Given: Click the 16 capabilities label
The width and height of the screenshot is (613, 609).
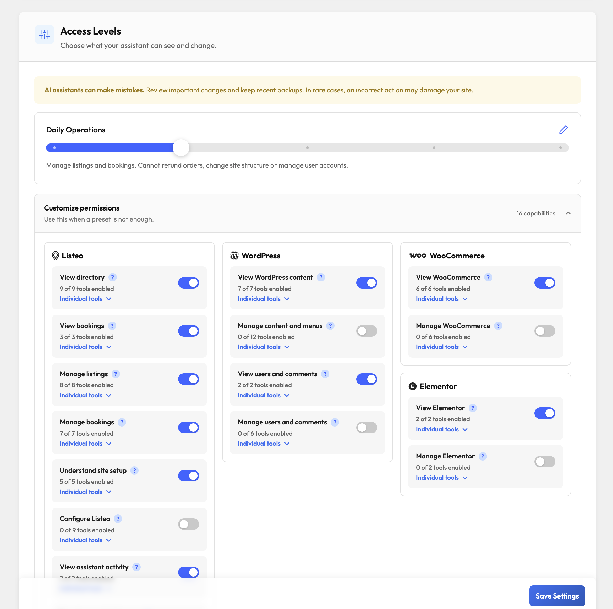Looking at the screenshot, I should 535,213.
